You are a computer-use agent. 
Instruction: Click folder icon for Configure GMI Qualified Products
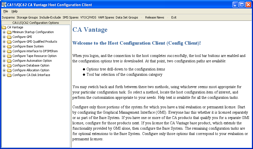[x=9, y=42]
